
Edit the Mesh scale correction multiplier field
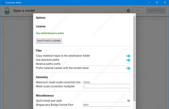pyautogui.click(x=106, y=86)
